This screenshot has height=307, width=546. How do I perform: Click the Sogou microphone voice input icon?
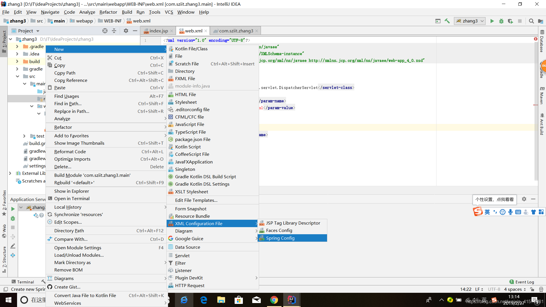510,212
